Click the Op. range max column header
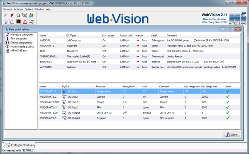This screenshot has height=154, width=249. pos(209,87)
